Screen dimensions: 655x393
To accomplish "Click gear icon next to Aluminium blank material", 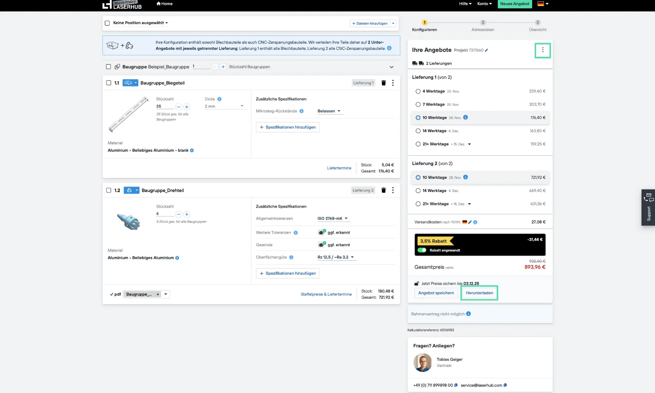I will 192,151.
